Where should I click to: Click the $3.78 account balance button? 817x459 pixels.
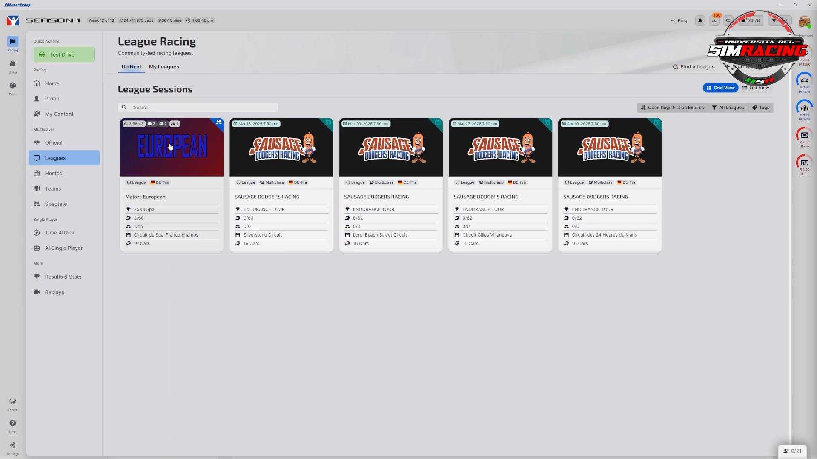(750, 20)
